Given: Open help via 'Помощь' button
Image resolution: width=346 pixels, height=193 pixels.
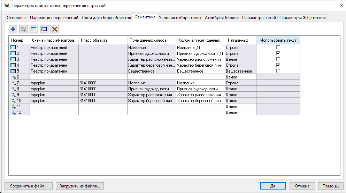Looking at the screenshot, I should point(331,186).
